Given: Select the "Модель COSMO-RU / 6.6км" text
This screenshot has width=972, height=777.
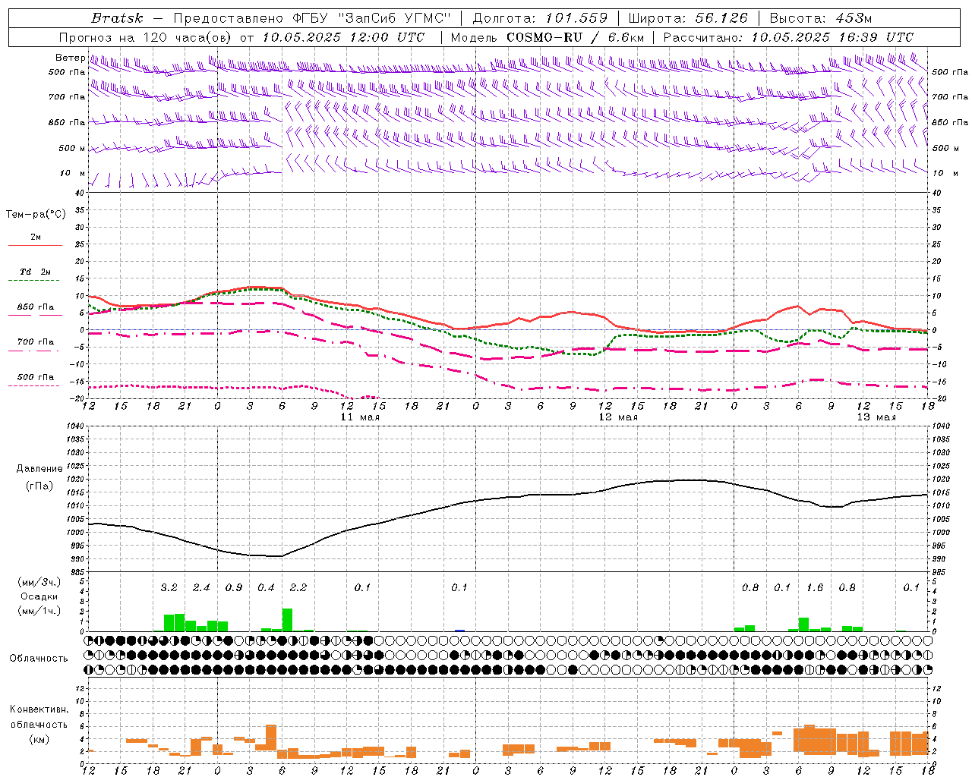Looking at the screenshot, I should tap(547, 37).
